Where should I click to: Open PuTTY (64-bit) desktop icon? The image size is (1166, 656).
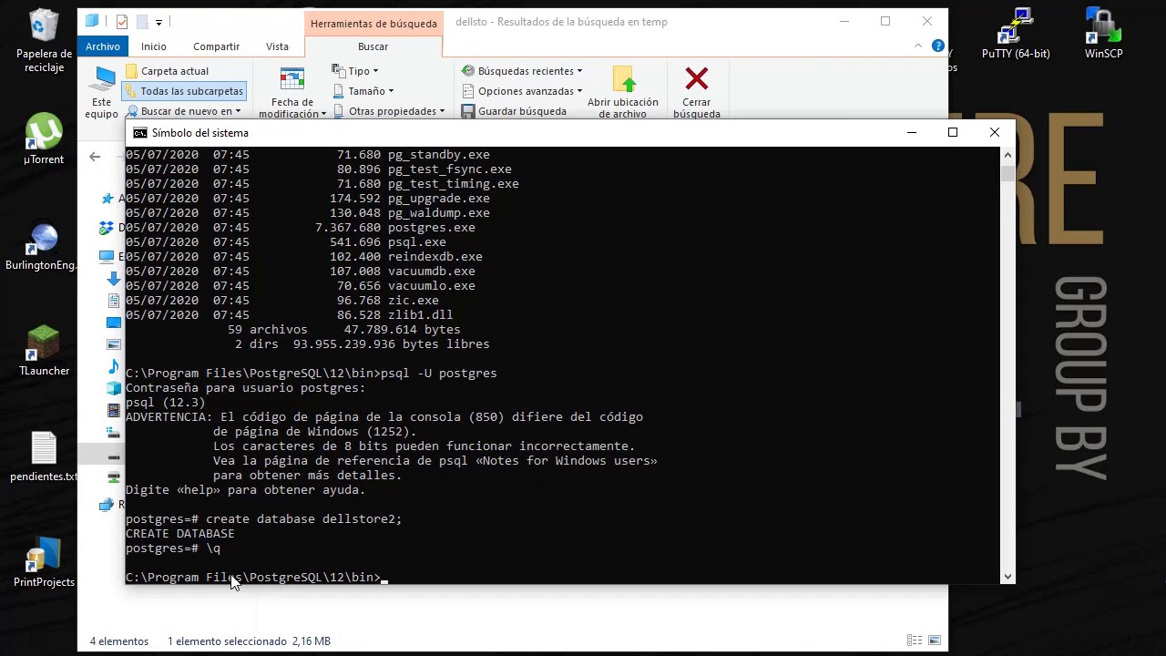[1016, 35]
